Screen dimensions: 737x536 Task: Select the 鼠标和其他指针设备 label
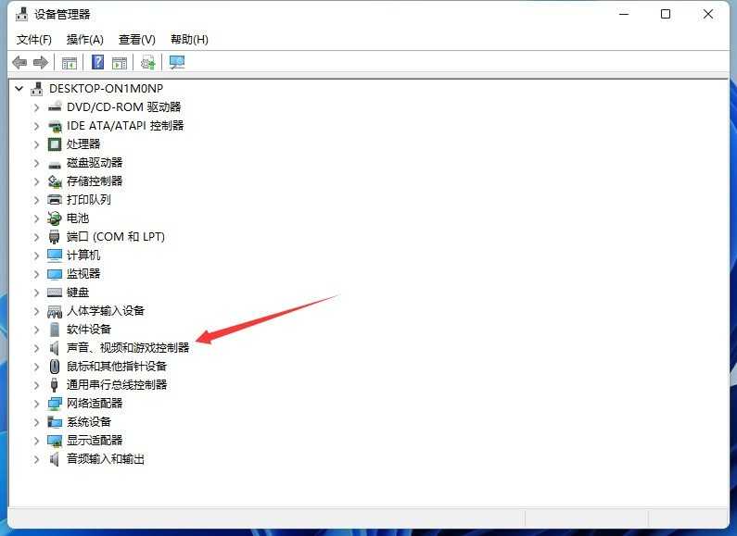coord(117,366)
